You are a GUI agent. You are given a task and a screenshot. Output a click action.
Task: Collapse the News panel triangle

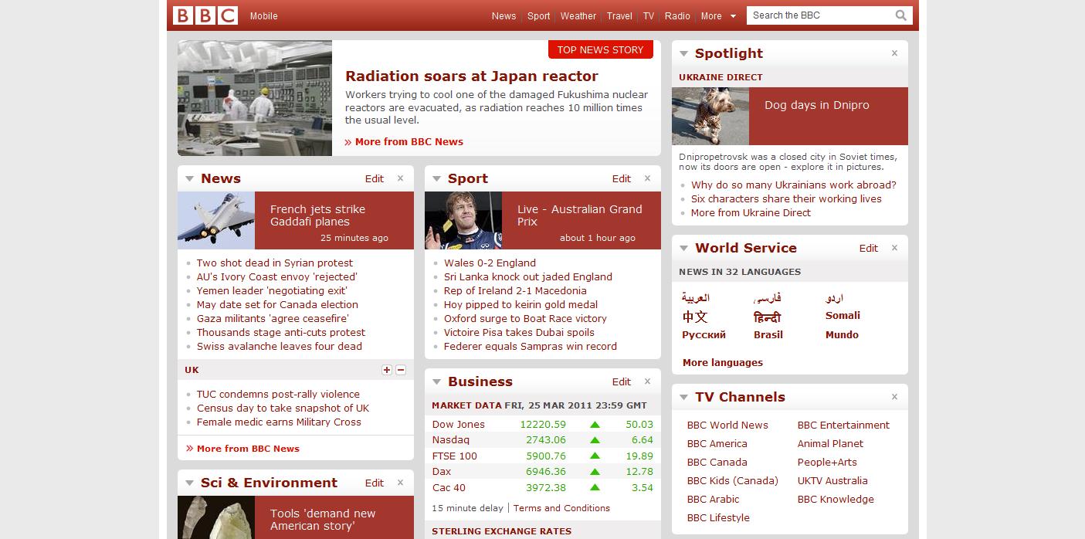(x=189, y=178)
